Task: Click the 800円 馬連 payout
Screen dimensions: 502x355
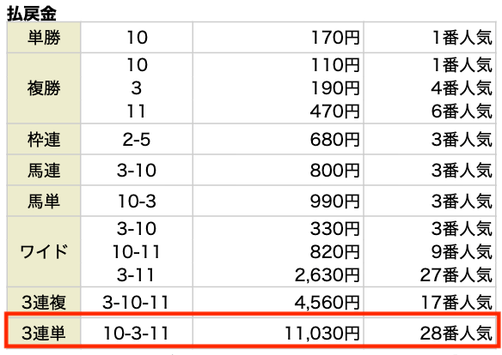Action: coord(335,170)
